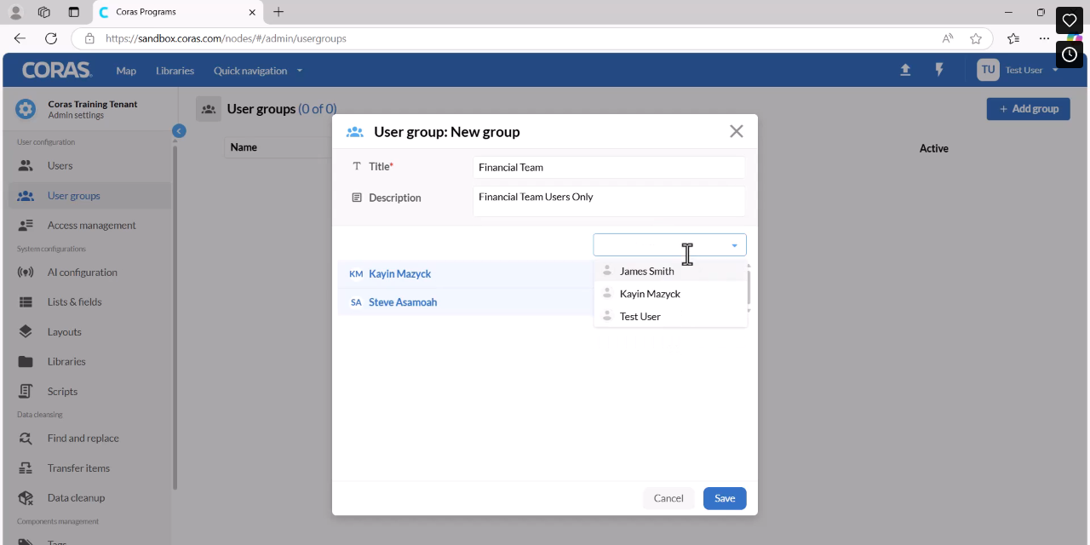Switch to the Coras Programs browser tab
This screenshot has width=1090, height=545.
[x=177, y=13]
